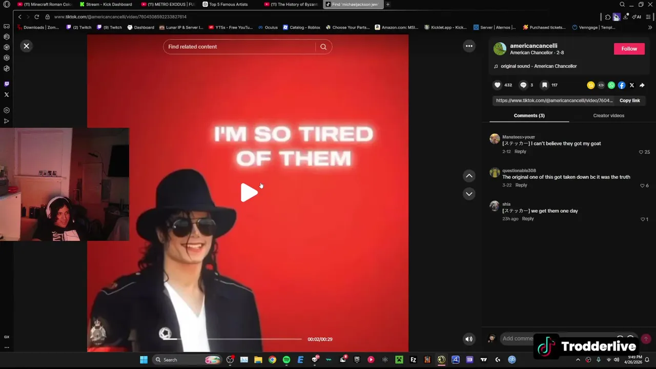Image resolution: width=656 pixels, height=369 pixels.
Task: Open americancancelli username link
Action: click(534, 46)
